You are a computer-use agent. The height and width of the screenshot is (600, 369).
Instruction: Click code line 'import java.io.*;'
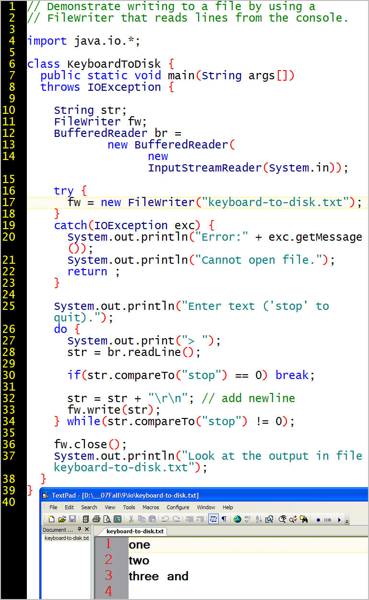point(83,41)
